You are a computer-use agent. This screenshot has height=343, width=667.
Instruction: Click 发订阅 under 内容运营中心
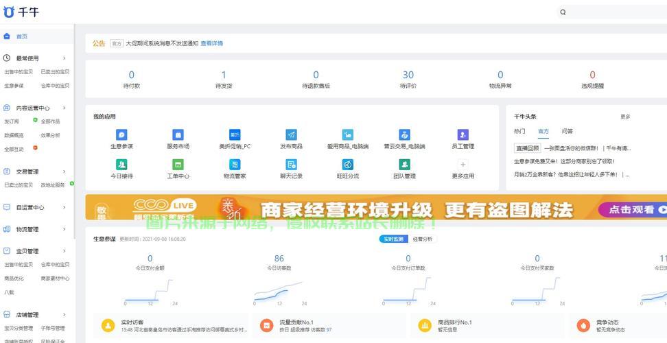(12, 121)
